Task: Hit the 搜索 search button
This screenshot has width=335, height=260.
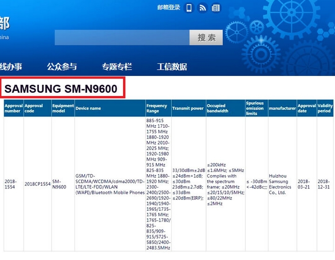Action: click(206, 38)
